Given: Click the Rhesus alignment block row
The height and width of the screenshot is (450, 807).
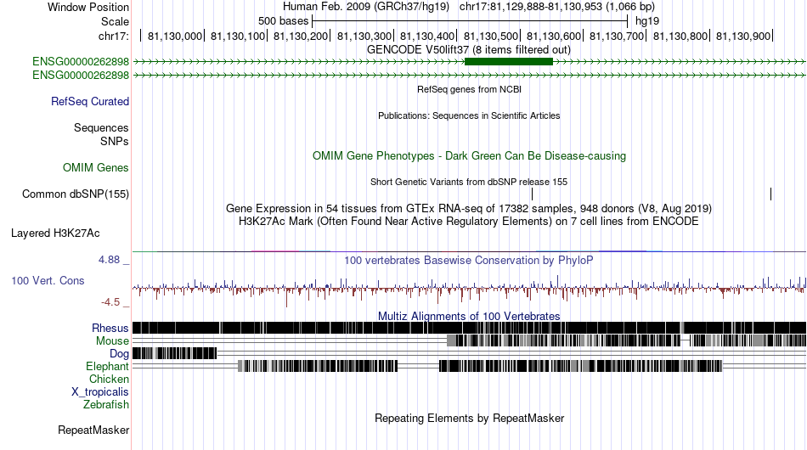Looking at the screenshot, I should 469,328.
